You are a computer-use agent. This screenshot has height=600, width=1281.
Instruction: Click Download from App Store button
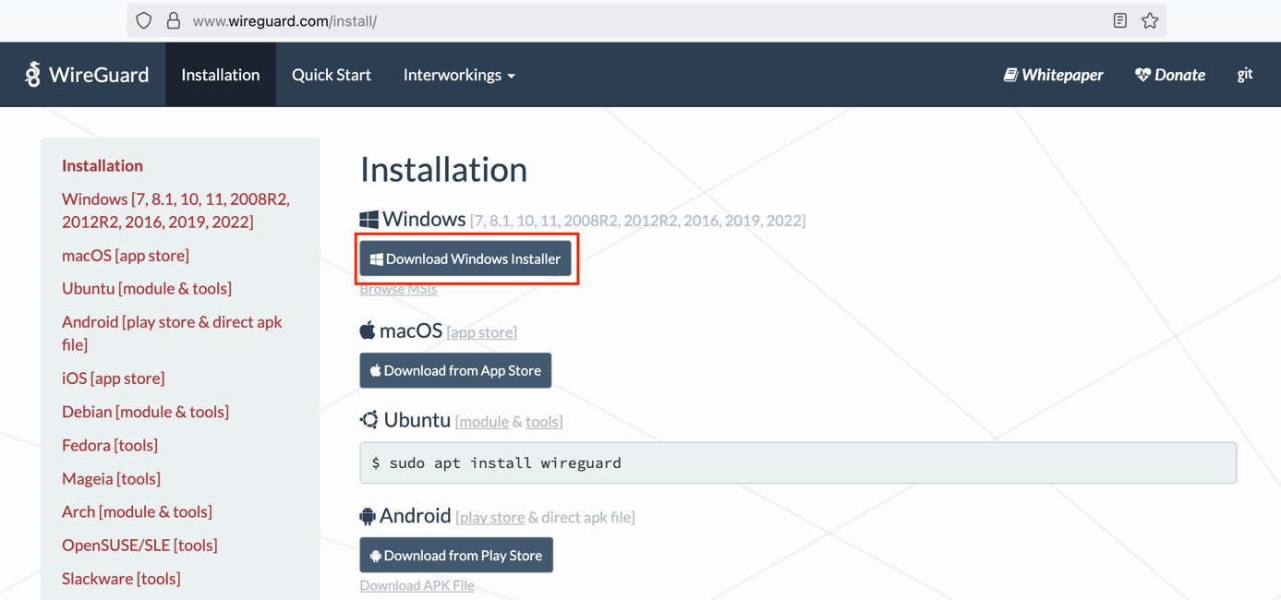coord(455,370)
